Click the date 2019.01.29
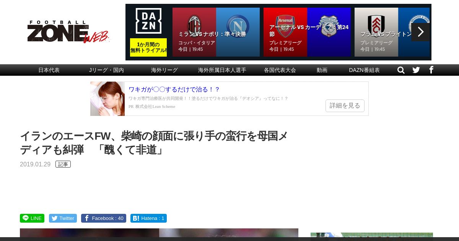 [x=35, y=164]
